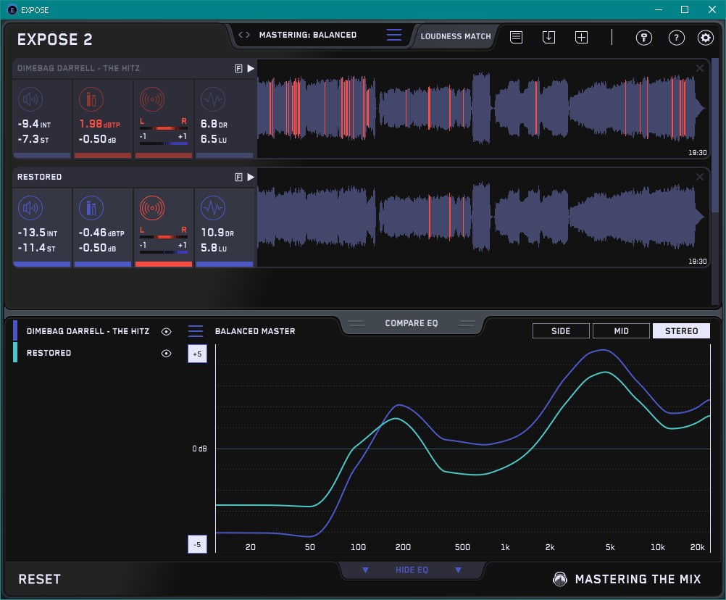Image resolution: width=726 pixels, height=600 pixels.
Task: Hide the Dimebag Darrell EQ curve
Action: tap(167, 331)
